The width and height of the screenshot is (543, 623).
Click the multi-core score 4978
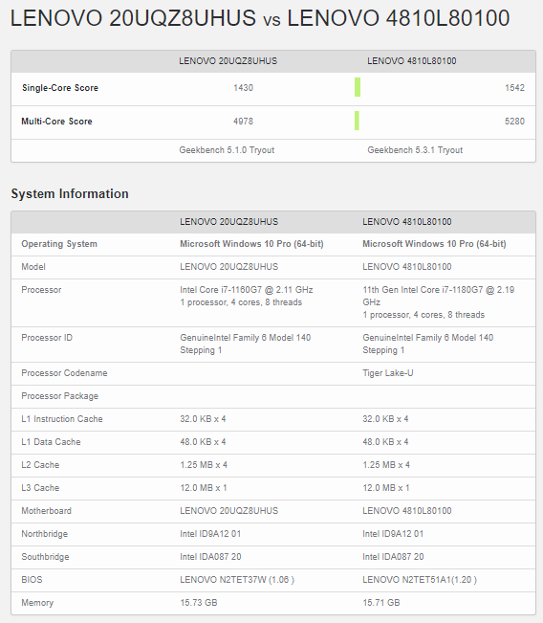tap(243, 121)
